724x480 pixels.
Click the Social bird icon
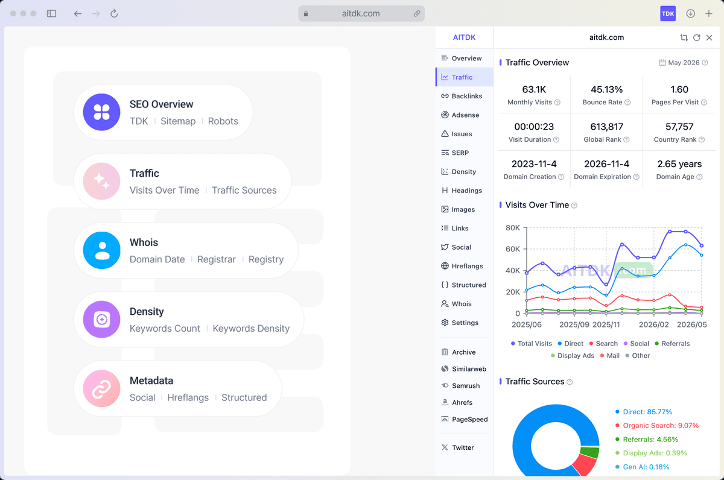(445, 247)
